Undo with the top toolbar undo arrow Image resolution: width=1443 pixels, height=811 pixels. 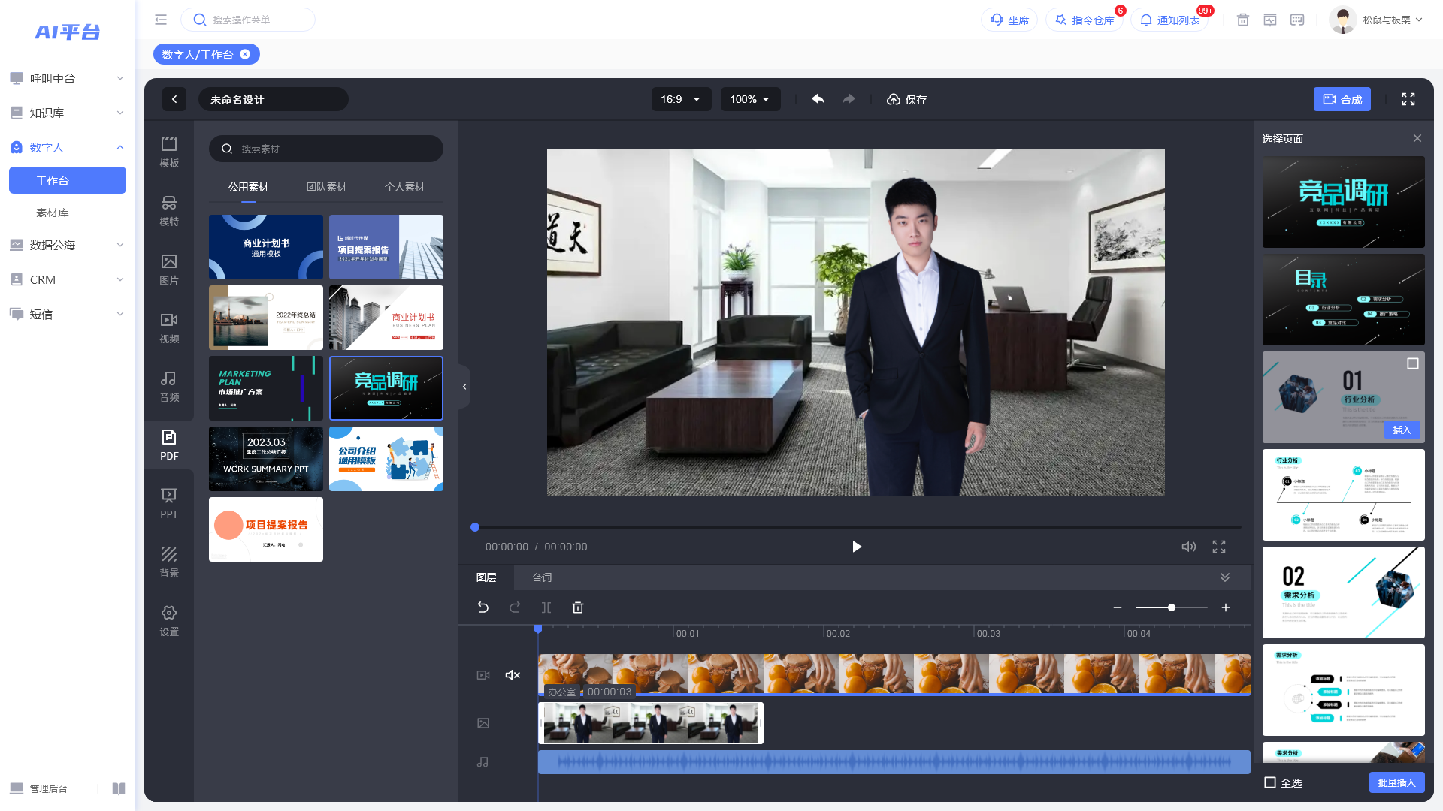coord(818,99)
